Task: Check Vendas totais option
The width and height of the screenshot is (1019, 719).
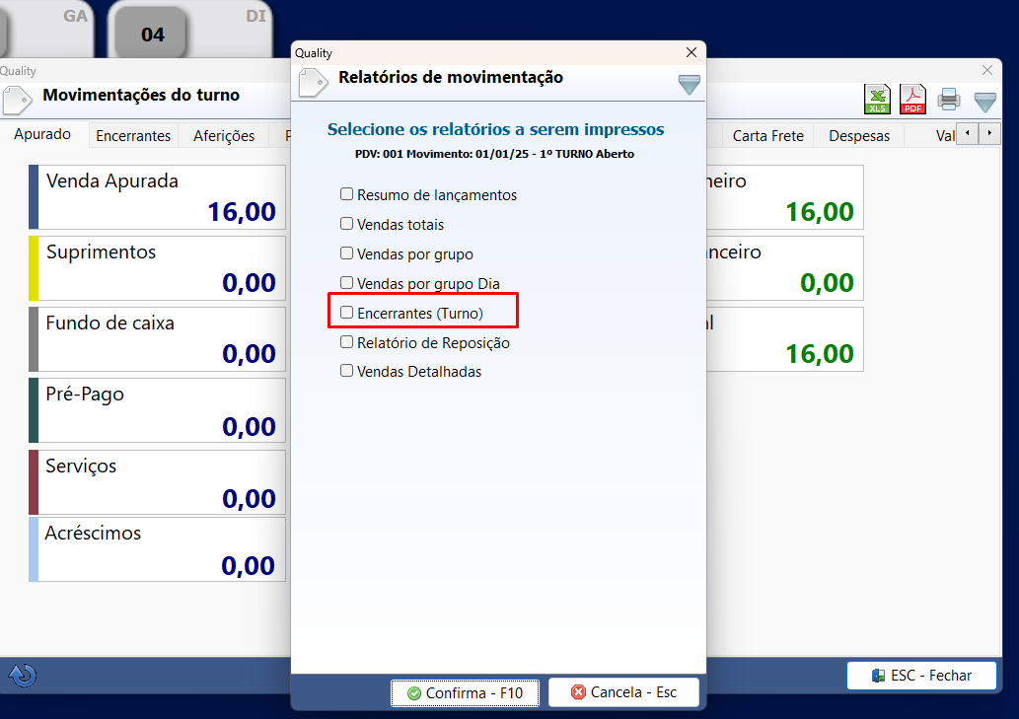Action: [x=347, y=224]
